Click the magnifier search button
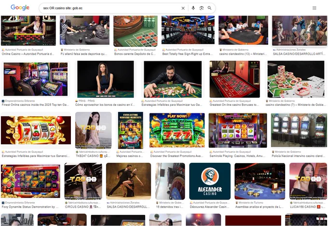This screenshot has height=226, width=328. click(209, 8)
